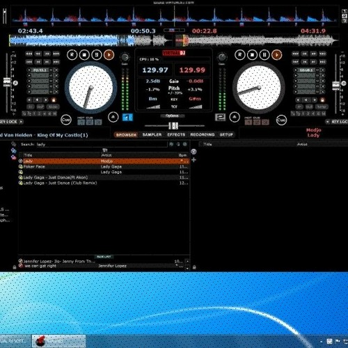Expand the right deck KEY LOCK arrow
The width and height of the screenshot is (348, 348).
click(327, 122)
